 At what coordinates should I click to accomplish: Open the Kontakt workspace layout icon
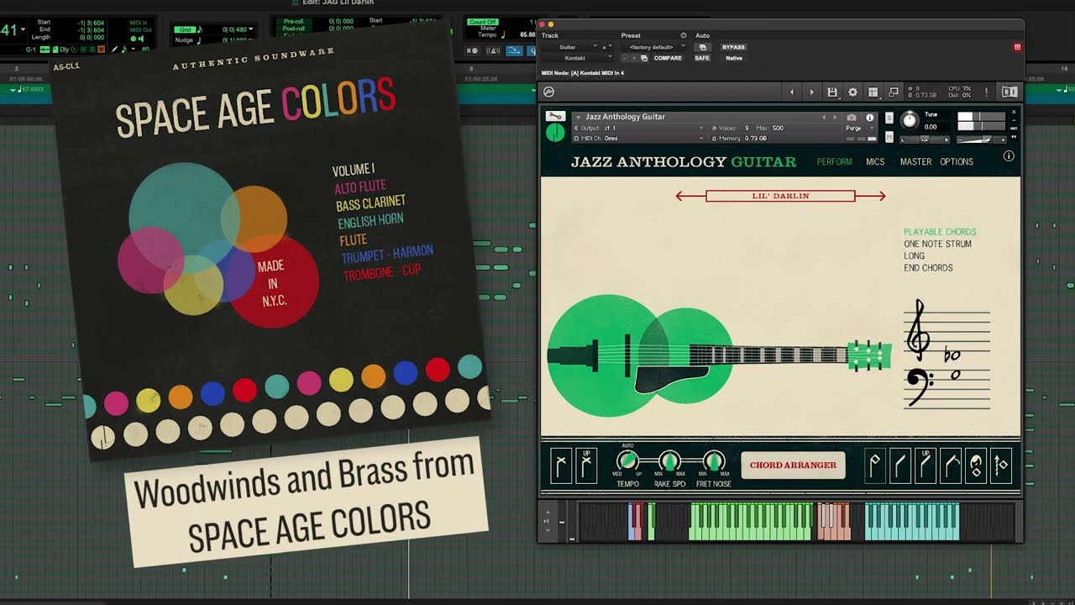[873, 92]
